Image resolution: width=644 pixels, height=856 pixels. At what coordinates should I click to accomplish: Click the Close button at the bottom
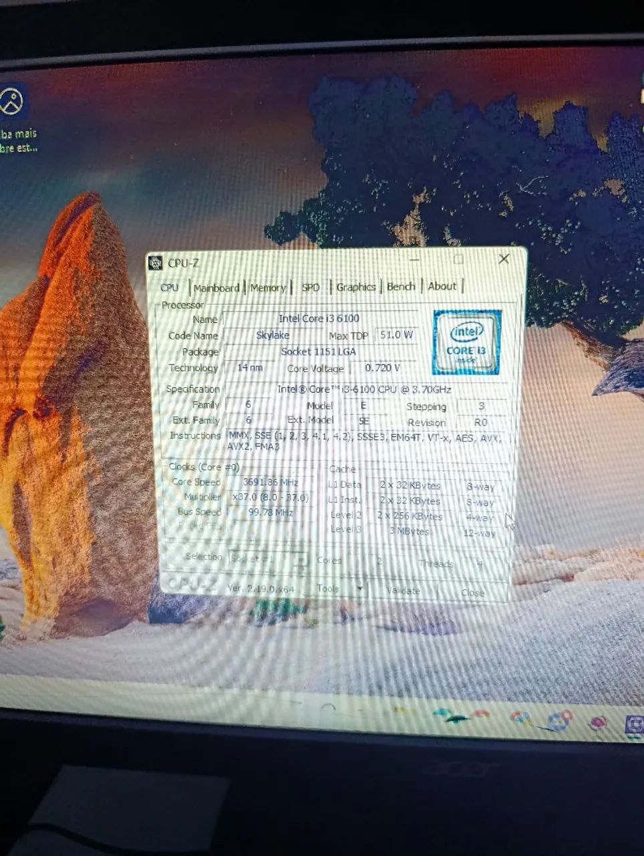coord(473,593)
